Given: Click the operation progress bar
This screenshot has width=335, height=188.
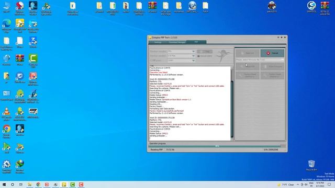Looking at the screenshot, I should tap(217, 146).
